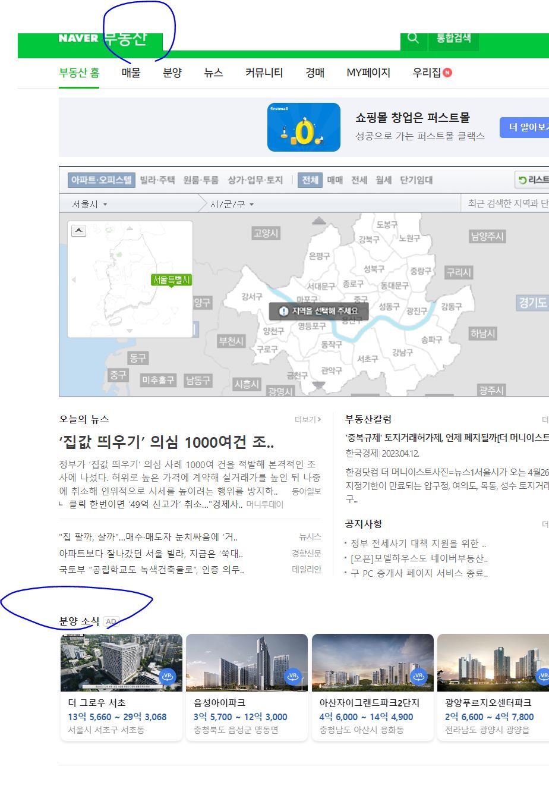The image size is (549, 801).
Task: Open news '집 팔까, 살까' article
Action: click(x=148, y=537)
